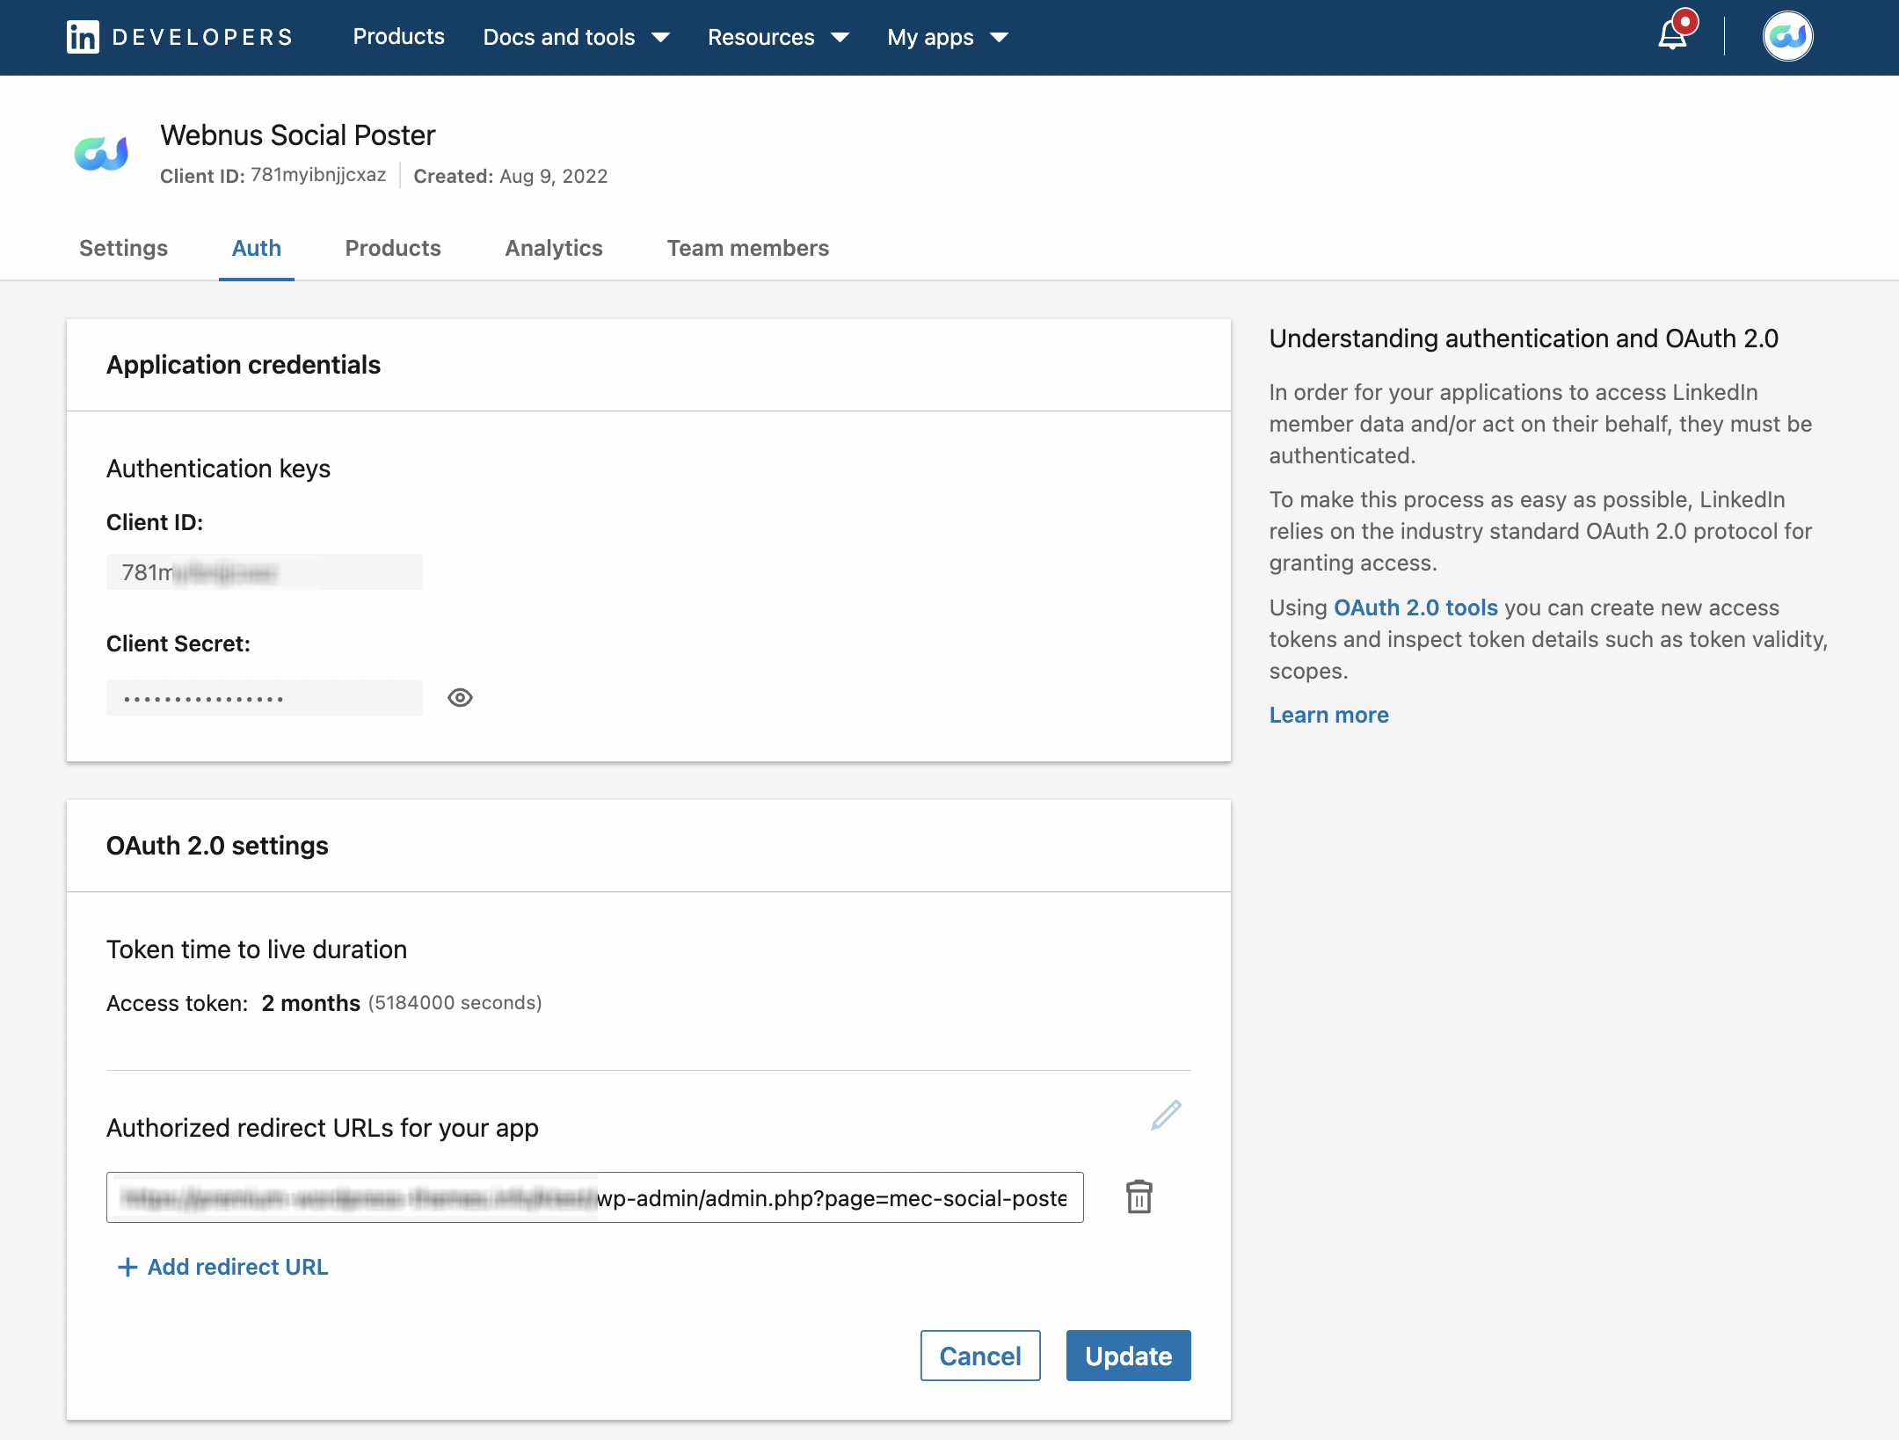This screenshot has height=1440, width=1899.
Task: Click the Webnus Social Poster app logo
Action: click(x=102, y=154)
